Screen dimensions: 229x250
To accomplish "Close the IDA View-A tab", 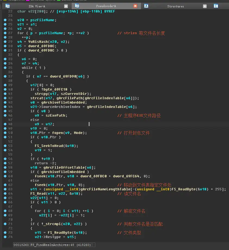I will click(66, 6).
